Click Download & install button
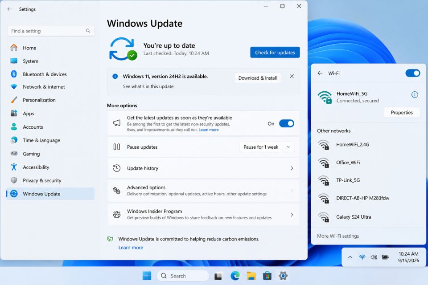 (x=257, y=78)
